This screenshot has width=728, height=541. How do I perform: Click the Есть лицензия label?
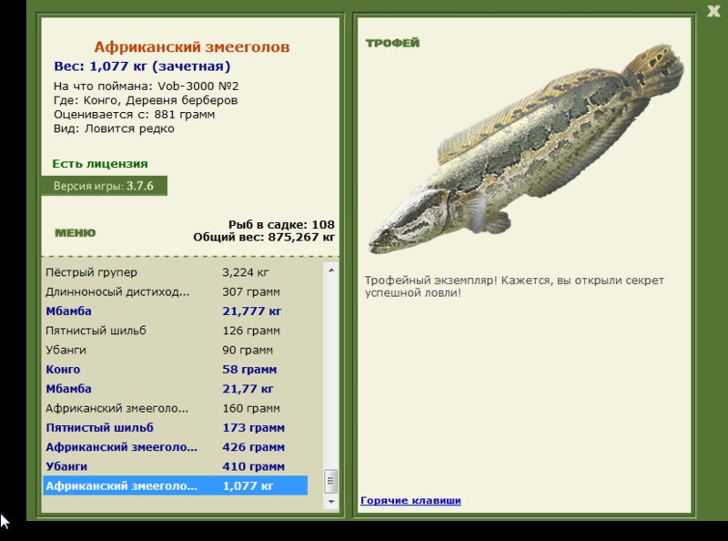tap(100, 164)
